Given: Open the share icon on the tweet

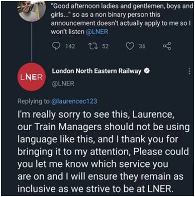Looking at the screenshot, I should point(167,46).
